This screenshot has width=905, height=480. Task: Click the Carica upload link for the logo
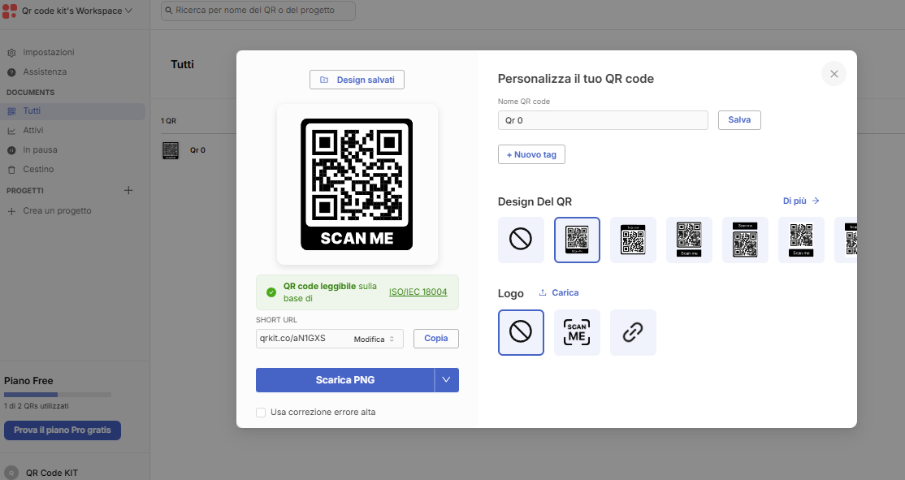pyautogui.click(x=559, y=292)
